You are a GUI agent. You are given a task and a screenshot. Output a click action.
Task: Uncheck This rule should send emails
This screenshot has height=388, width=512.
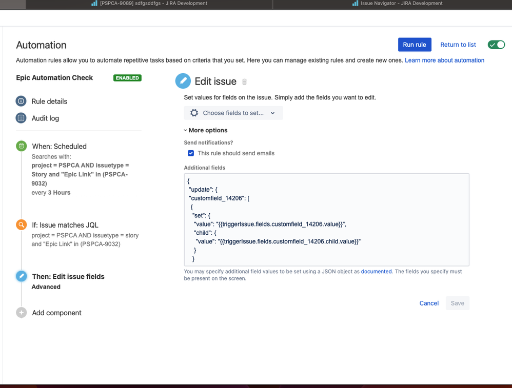click(x=191, y=153)
